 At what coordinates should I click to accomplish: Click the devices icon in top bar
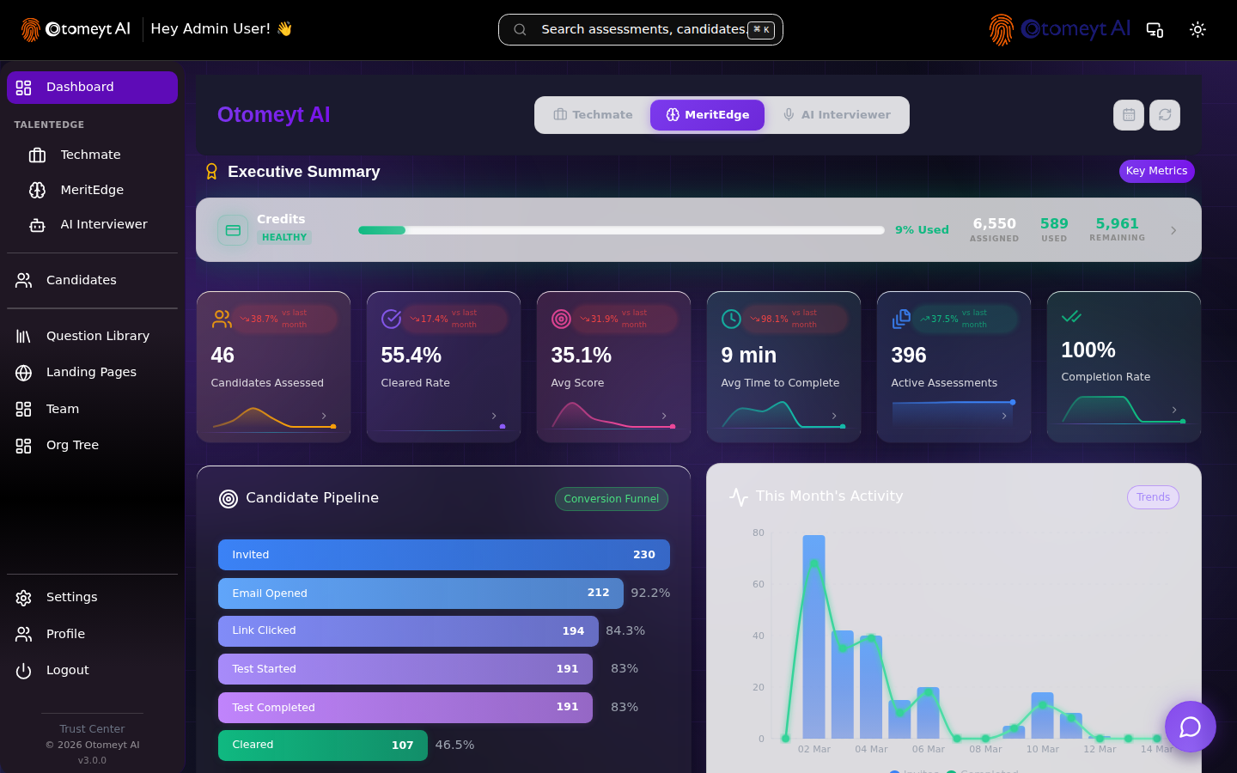(x=1155, y=30)
